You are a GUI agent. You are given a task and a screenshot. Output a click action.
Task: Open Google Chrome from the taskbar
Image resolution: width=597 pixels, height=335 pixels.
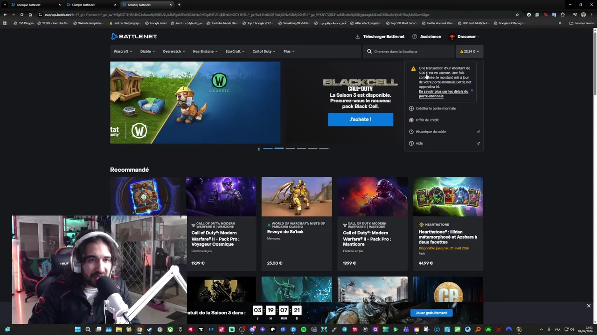(139, 329)
